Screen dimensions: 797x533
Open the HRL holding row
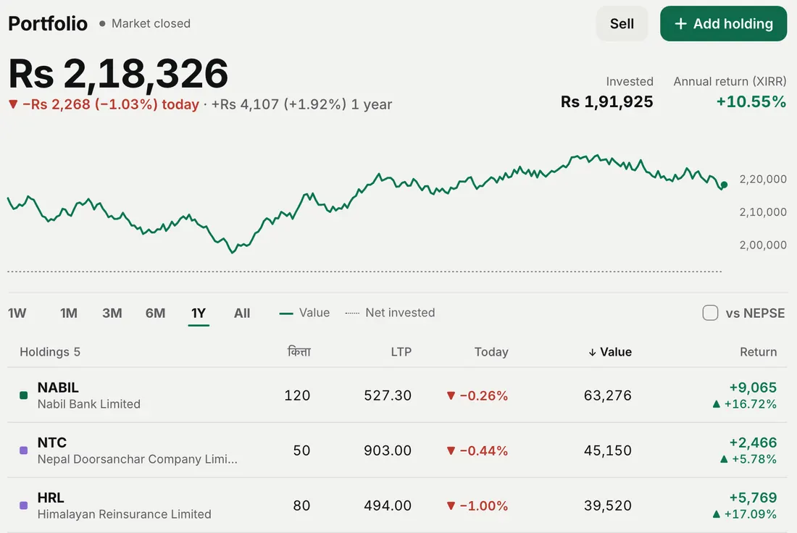click(398, 505)
